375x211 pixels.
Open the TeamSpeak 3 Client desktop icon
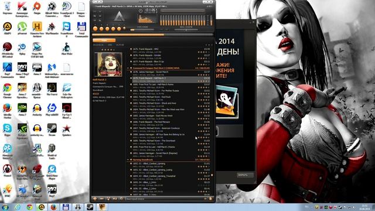pyautogui.click(x=66, y=9)
